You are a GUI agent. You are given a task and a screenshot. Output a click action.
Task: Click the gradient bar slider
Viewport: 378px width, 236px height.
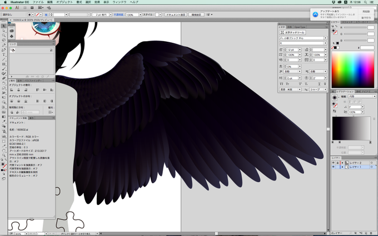351,128
